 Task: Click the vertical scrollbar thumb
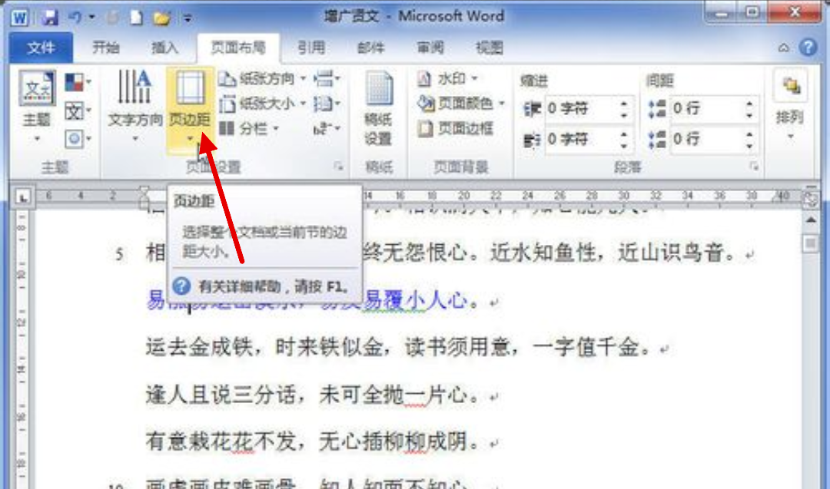pos(811,243)
